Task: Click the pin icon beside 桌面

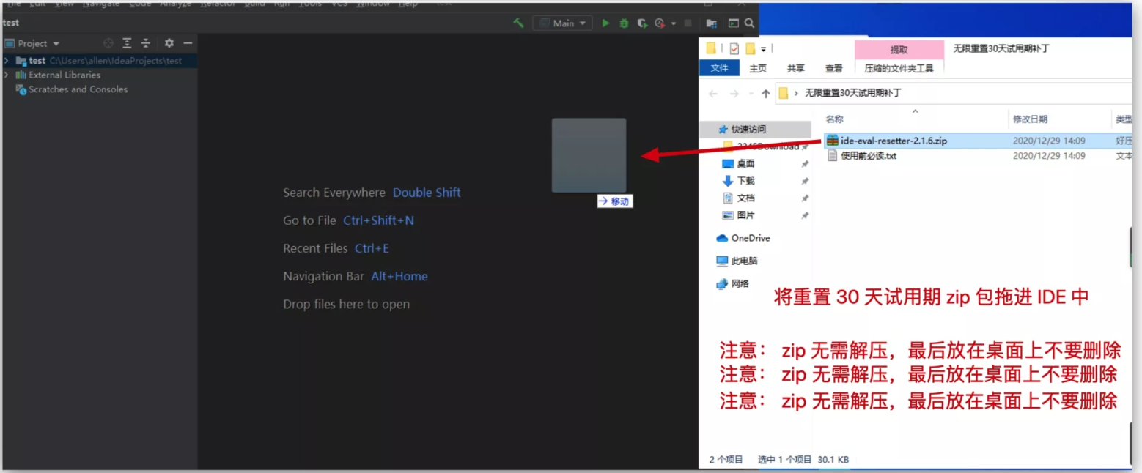Action: point(805,164)
